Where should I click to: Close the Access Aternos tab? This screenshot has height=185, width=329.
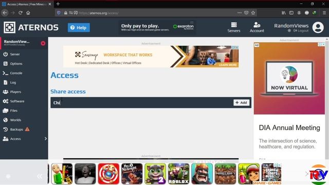(50, 4)
